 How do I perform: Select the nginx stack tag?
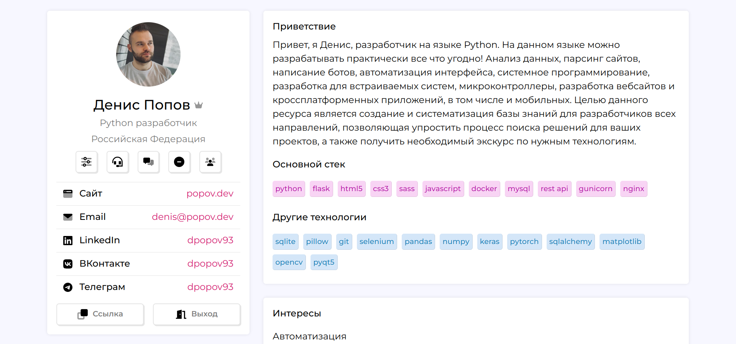click(634, 189)
